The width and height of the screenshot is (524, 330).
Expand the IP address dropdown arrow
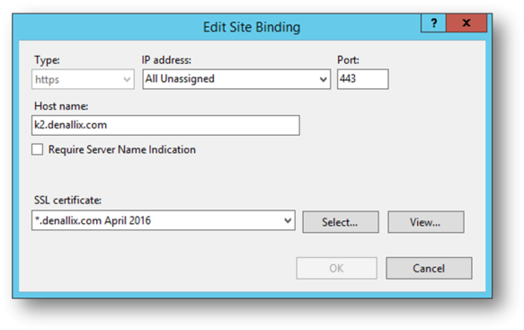pyautogui.click(x=323, y=79)
